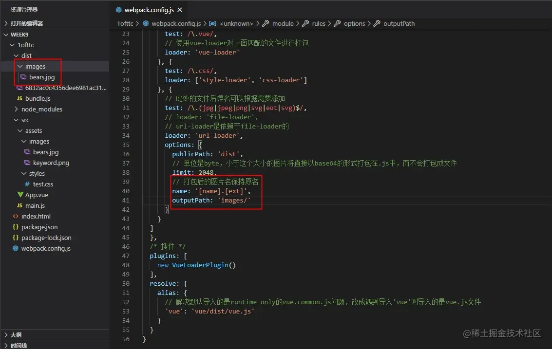Collapse the WEEK9 root folder
Image resolution: width=552 pixels, height=349 pixels.
tap(6, 35)
